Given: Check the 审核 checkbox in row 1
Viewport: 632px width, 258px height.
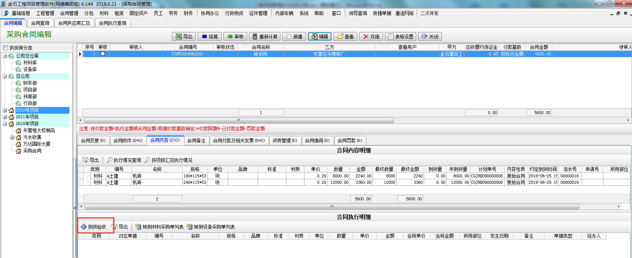Looking at the screenshot, I should click(x=103, y=54).
